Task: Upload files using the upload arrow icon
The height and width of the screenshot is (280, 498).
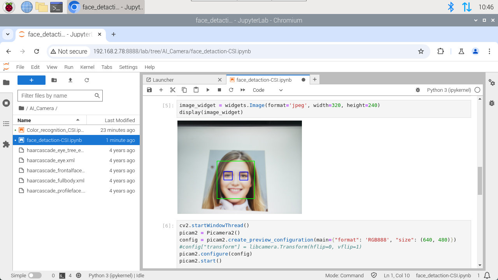Action: coord(70,80)
